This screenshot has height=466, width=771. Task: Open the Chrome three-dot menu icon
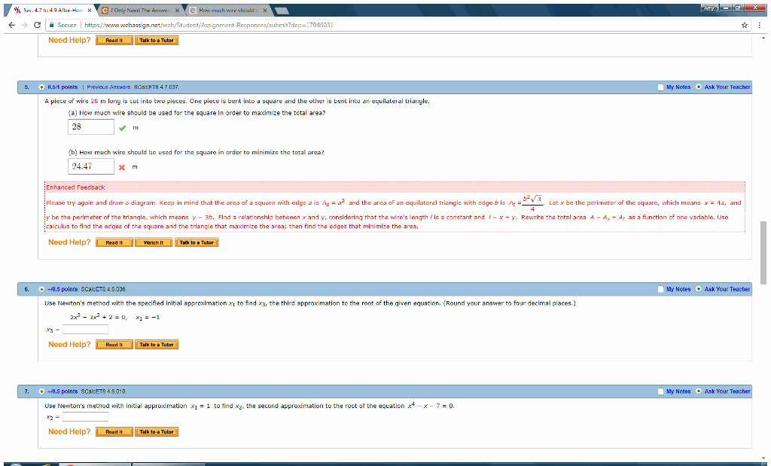(761, 23)
